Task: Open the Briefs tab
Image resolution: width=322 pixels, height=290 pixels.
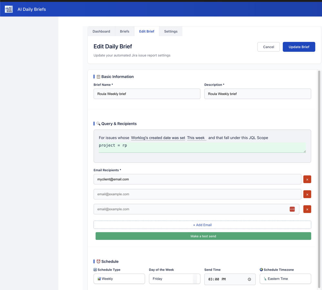Action: [125, 31]
